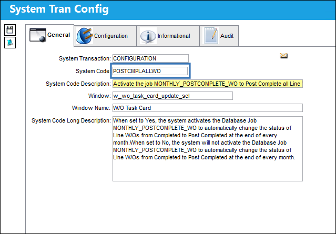Viewport: 336px width, 234px height.
Task: Click the System Transaction field
Action: [x=150, y=58]
